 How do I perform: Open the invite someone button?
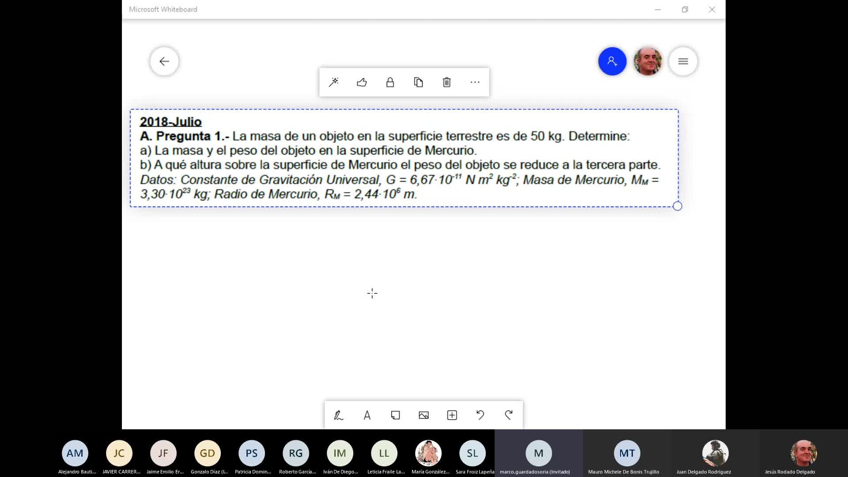point(612,61)
